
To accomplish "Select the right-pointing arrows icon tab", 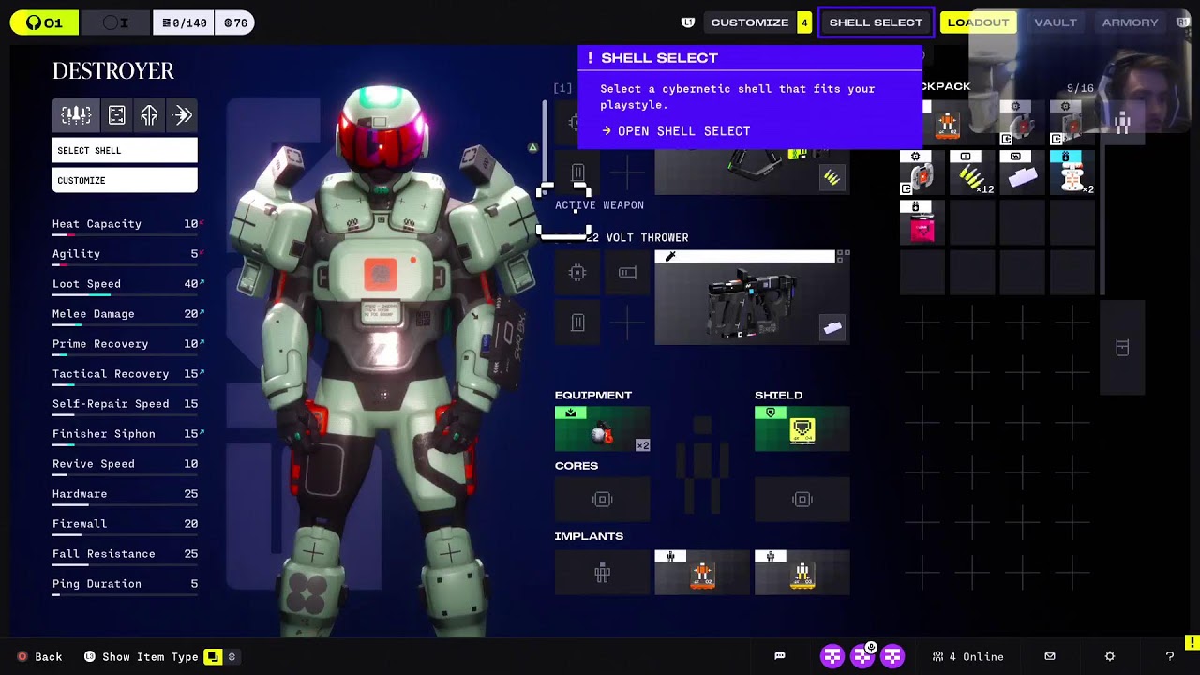I will coord(182,114).
